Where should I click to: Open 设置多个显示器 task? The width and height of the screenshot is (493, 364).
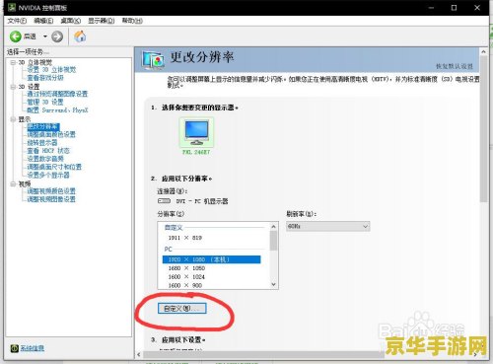coord(48,175)
